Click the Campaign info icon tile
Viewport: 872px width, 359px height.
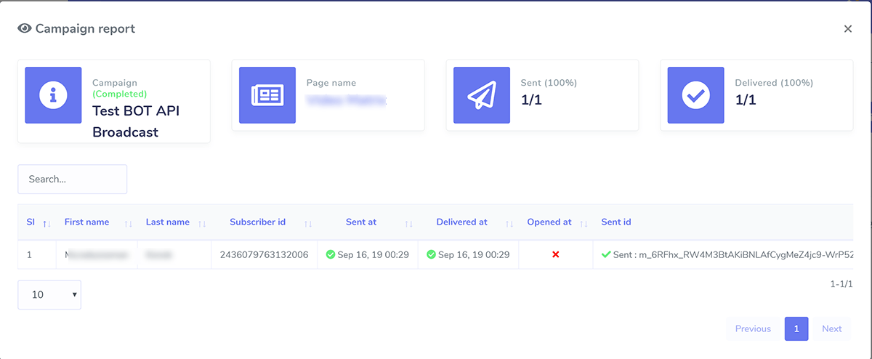pos(53,95)
